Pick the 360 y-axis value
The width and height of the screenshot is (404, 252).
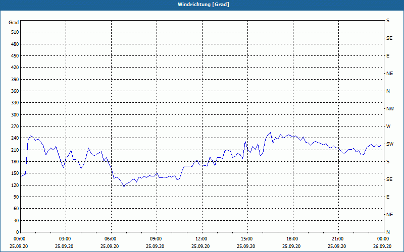coord(15,91)
